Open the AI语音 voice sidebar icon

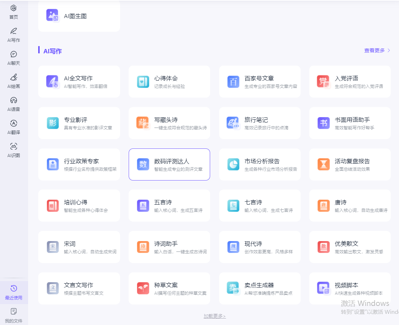pos(14,101)
